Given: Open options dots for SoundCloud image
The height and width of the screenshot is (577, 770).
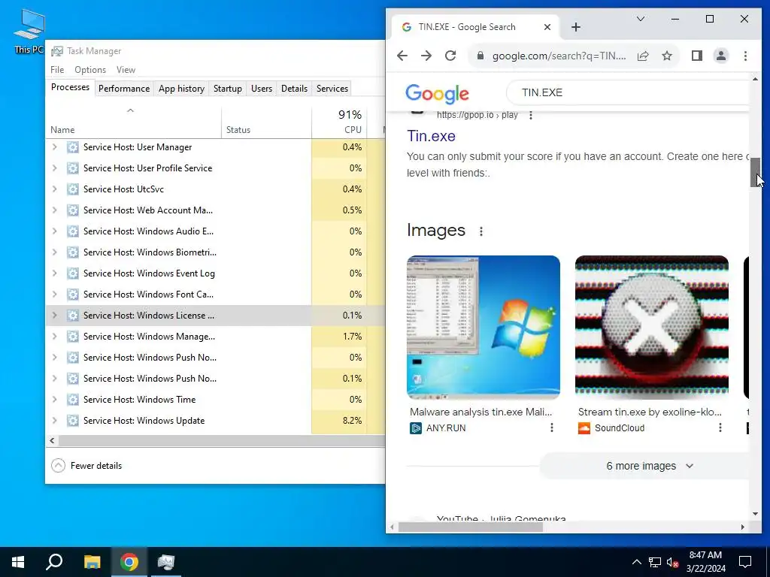Looking at the screenshot, I should point(720,427).
